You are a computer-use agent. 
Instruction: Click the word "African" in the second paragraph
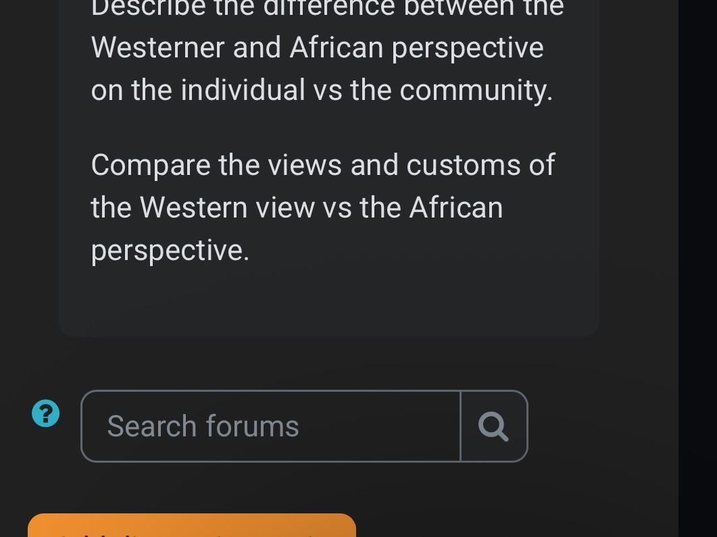coord(455,207)
